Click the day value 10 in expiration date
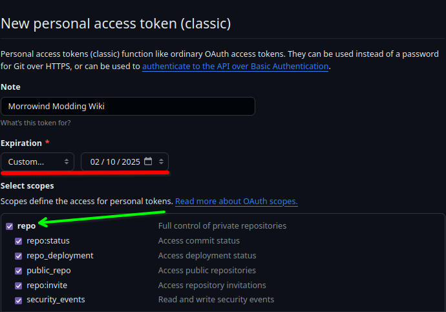The image size is (446, 312). tap(111, 162)
